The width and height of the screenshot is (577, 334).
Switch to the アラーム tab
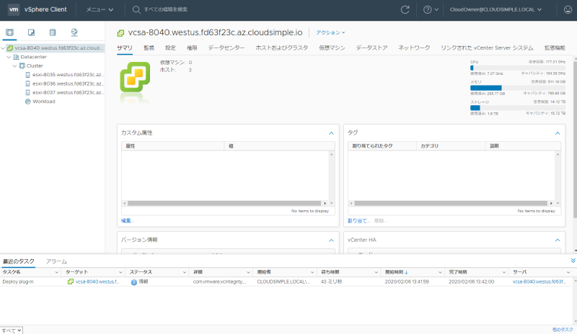coord(56,261)
